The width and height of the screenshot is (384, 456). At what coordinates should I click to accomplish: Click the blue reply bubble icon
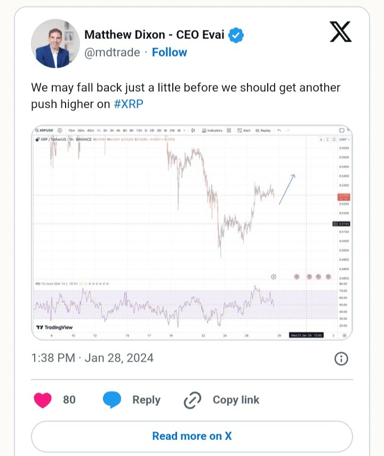(112, 400)
